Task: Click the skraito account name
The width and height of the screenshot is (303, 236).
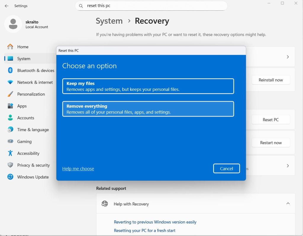Action: [x=32, y=22]
